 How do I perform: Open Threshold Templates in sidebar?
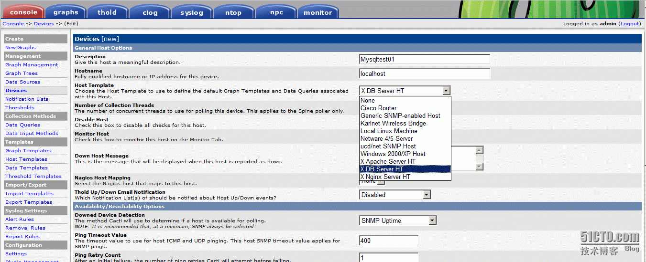tap(33, 176)
